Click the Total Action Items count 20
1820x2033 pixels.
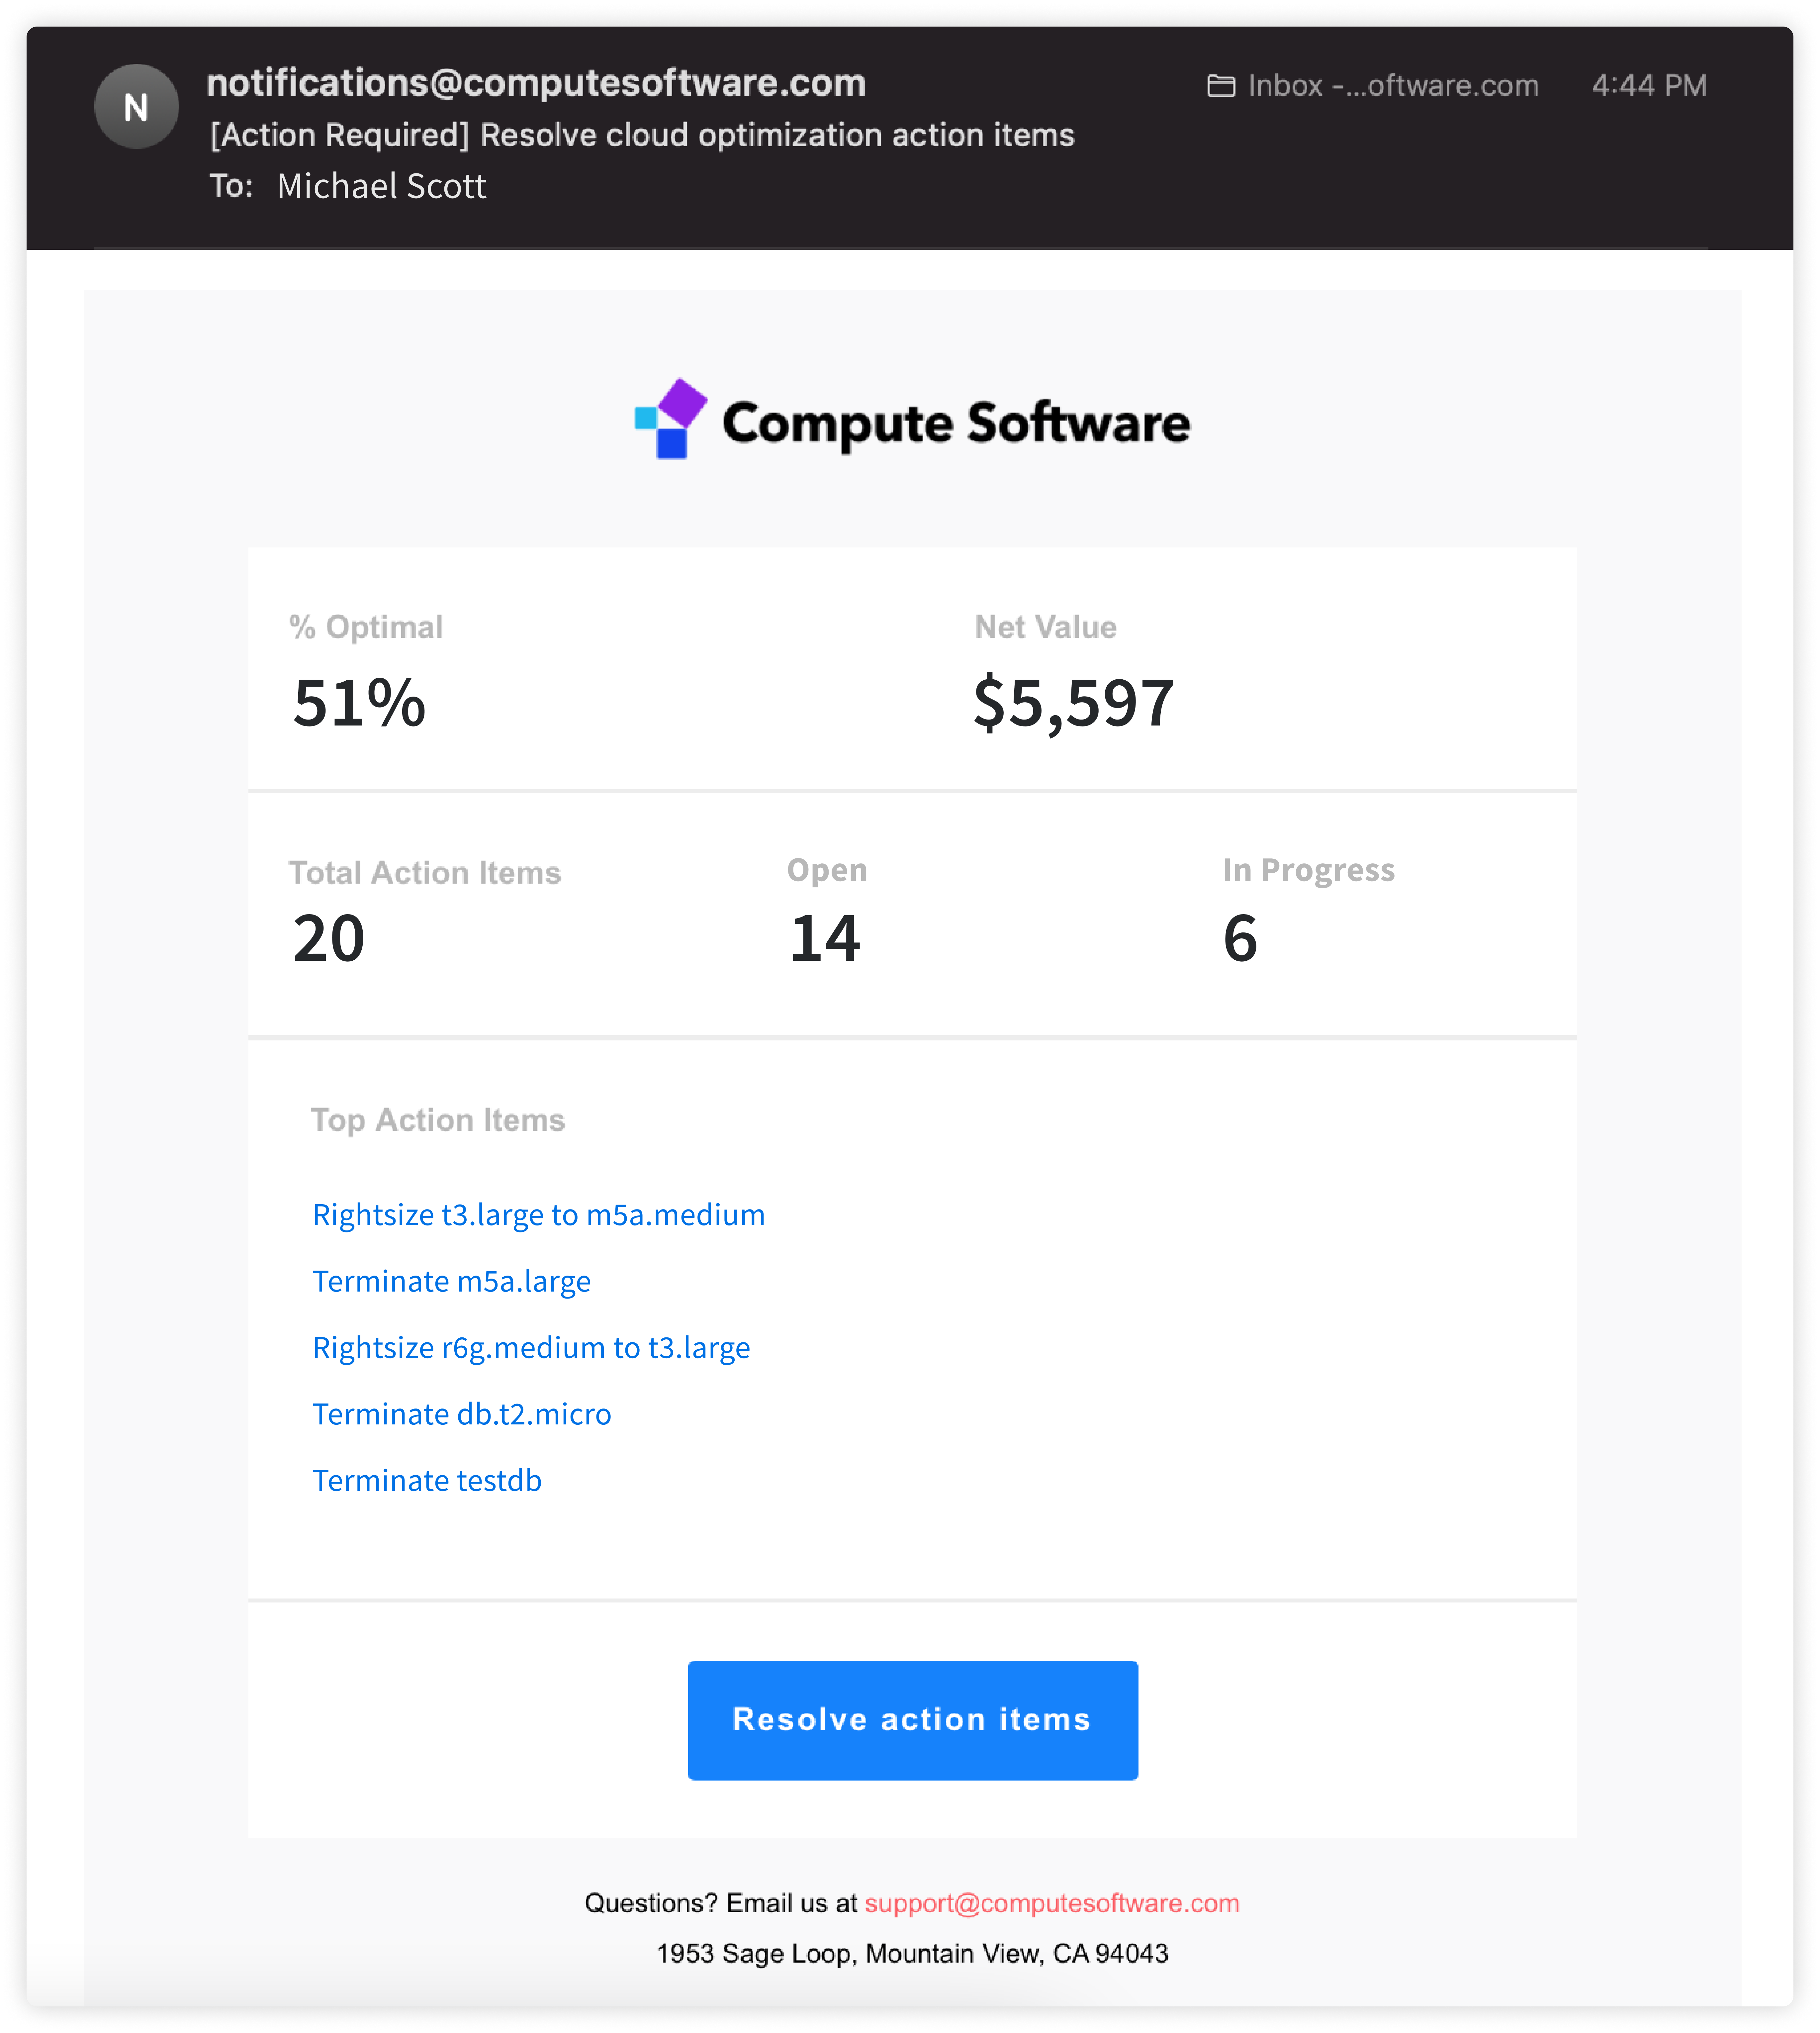point(329,938)
